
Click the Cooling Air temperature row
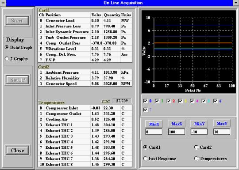[x=85, y=119]
